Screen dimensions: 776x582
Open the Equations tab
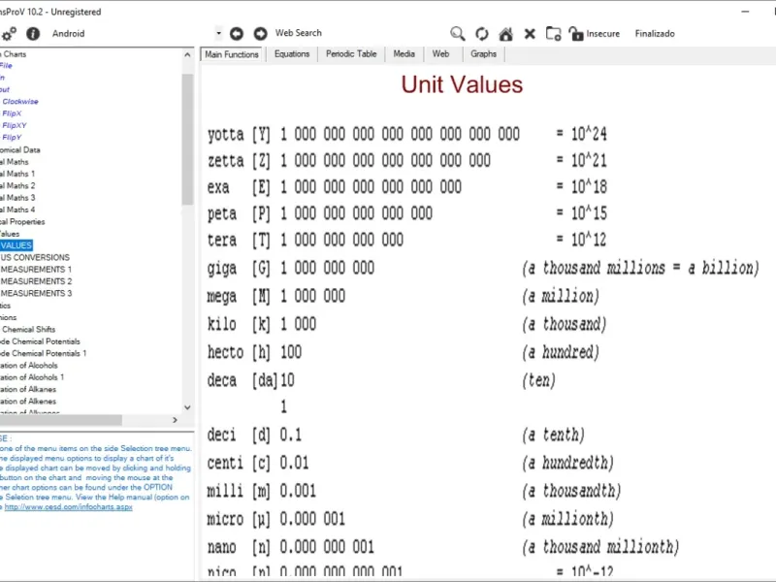[x=292, y=54]
